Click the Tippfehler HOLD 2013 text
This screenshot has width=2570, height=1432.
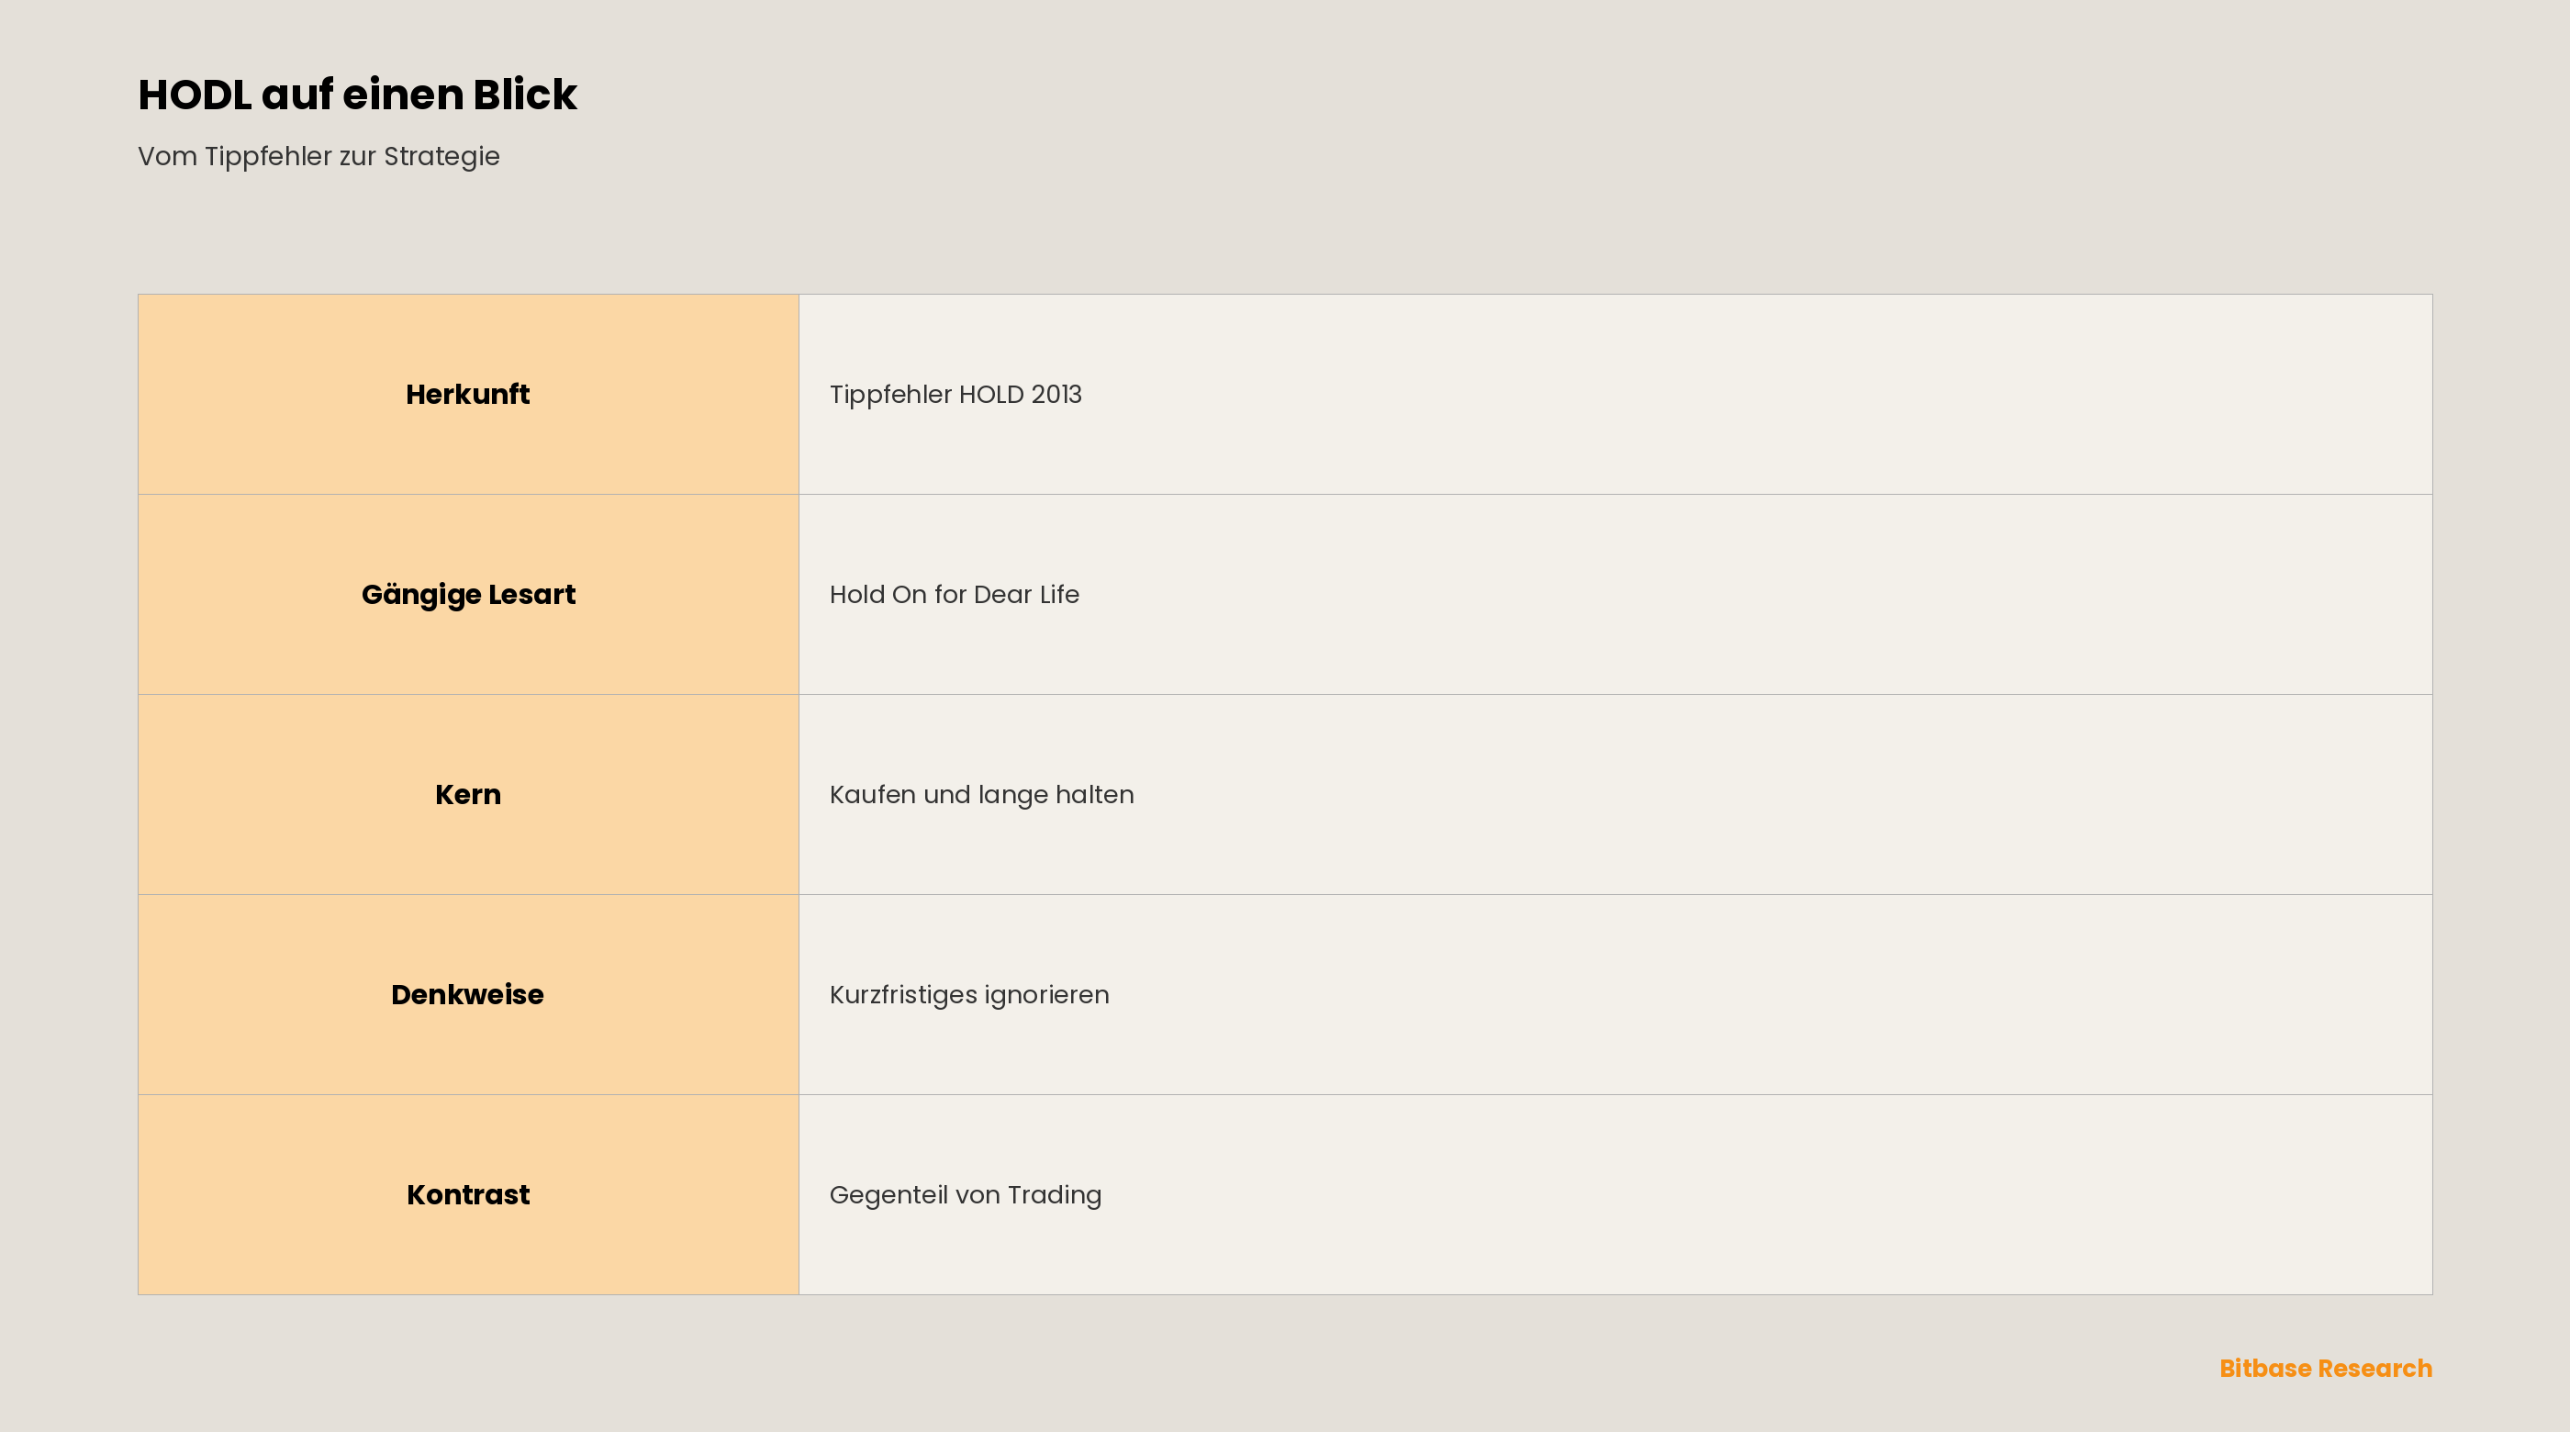point(955,395)
